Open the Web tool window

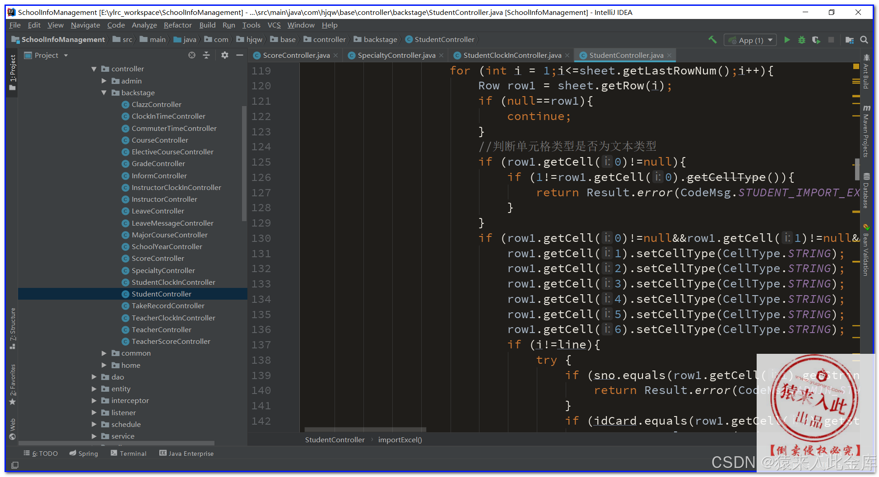pos(13,429)
